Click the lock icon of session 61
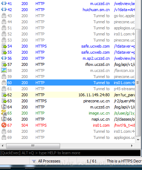 (4, 89)
